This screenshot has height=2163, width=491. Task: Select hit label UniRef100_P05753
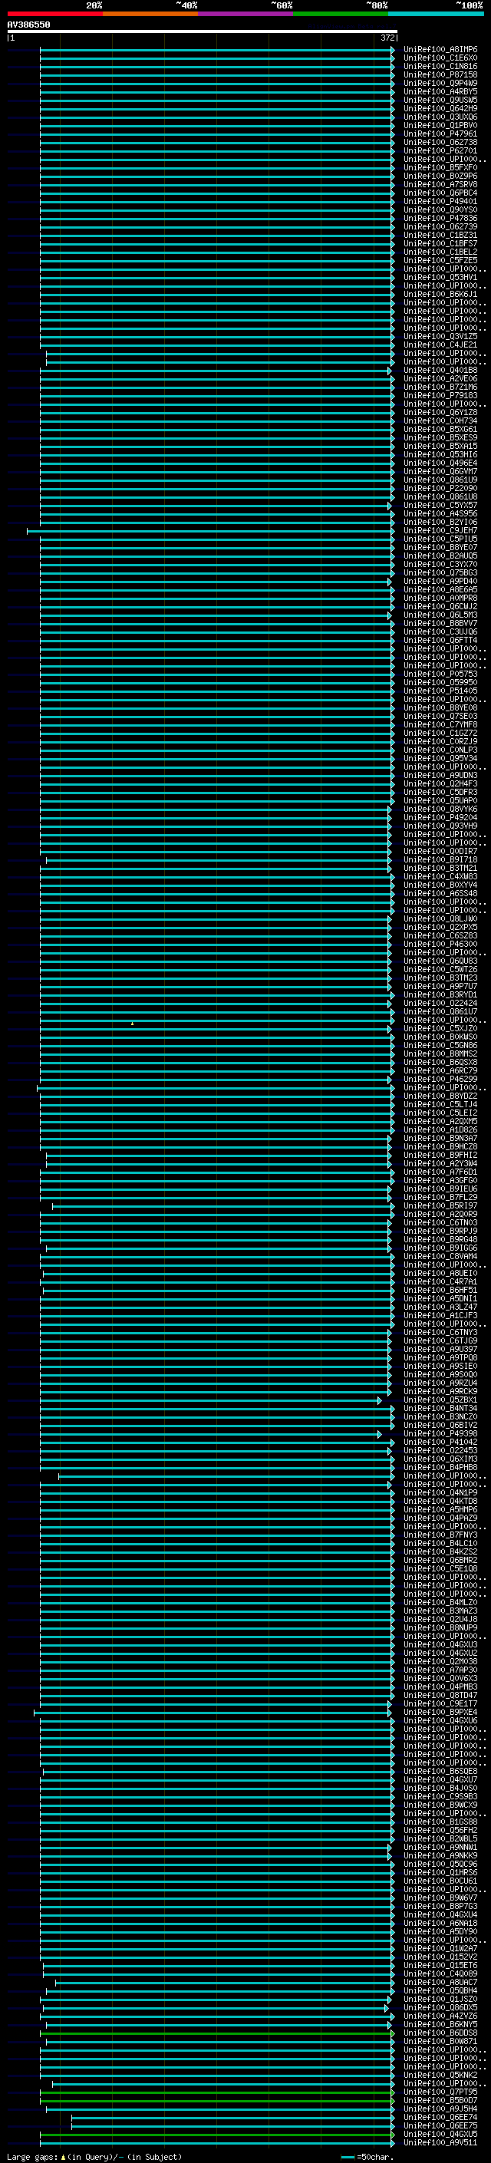[440, 674]
